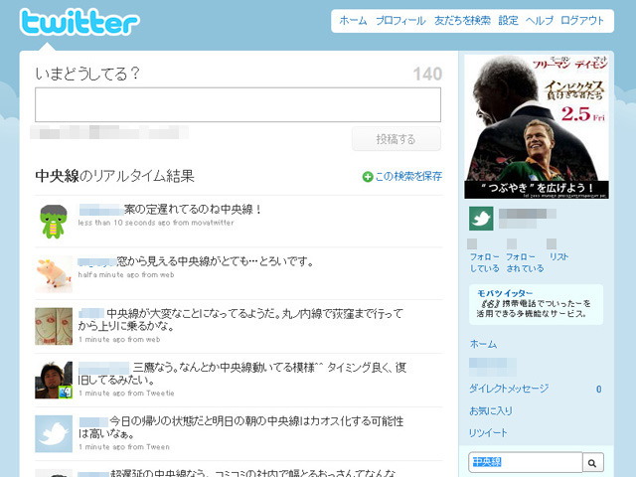The width and height of the screenshot is (636, 477).
Task: Click tweet text 案の定遅れてるのね中央線!
Action: pyautogui.click(x=193, y=210)
